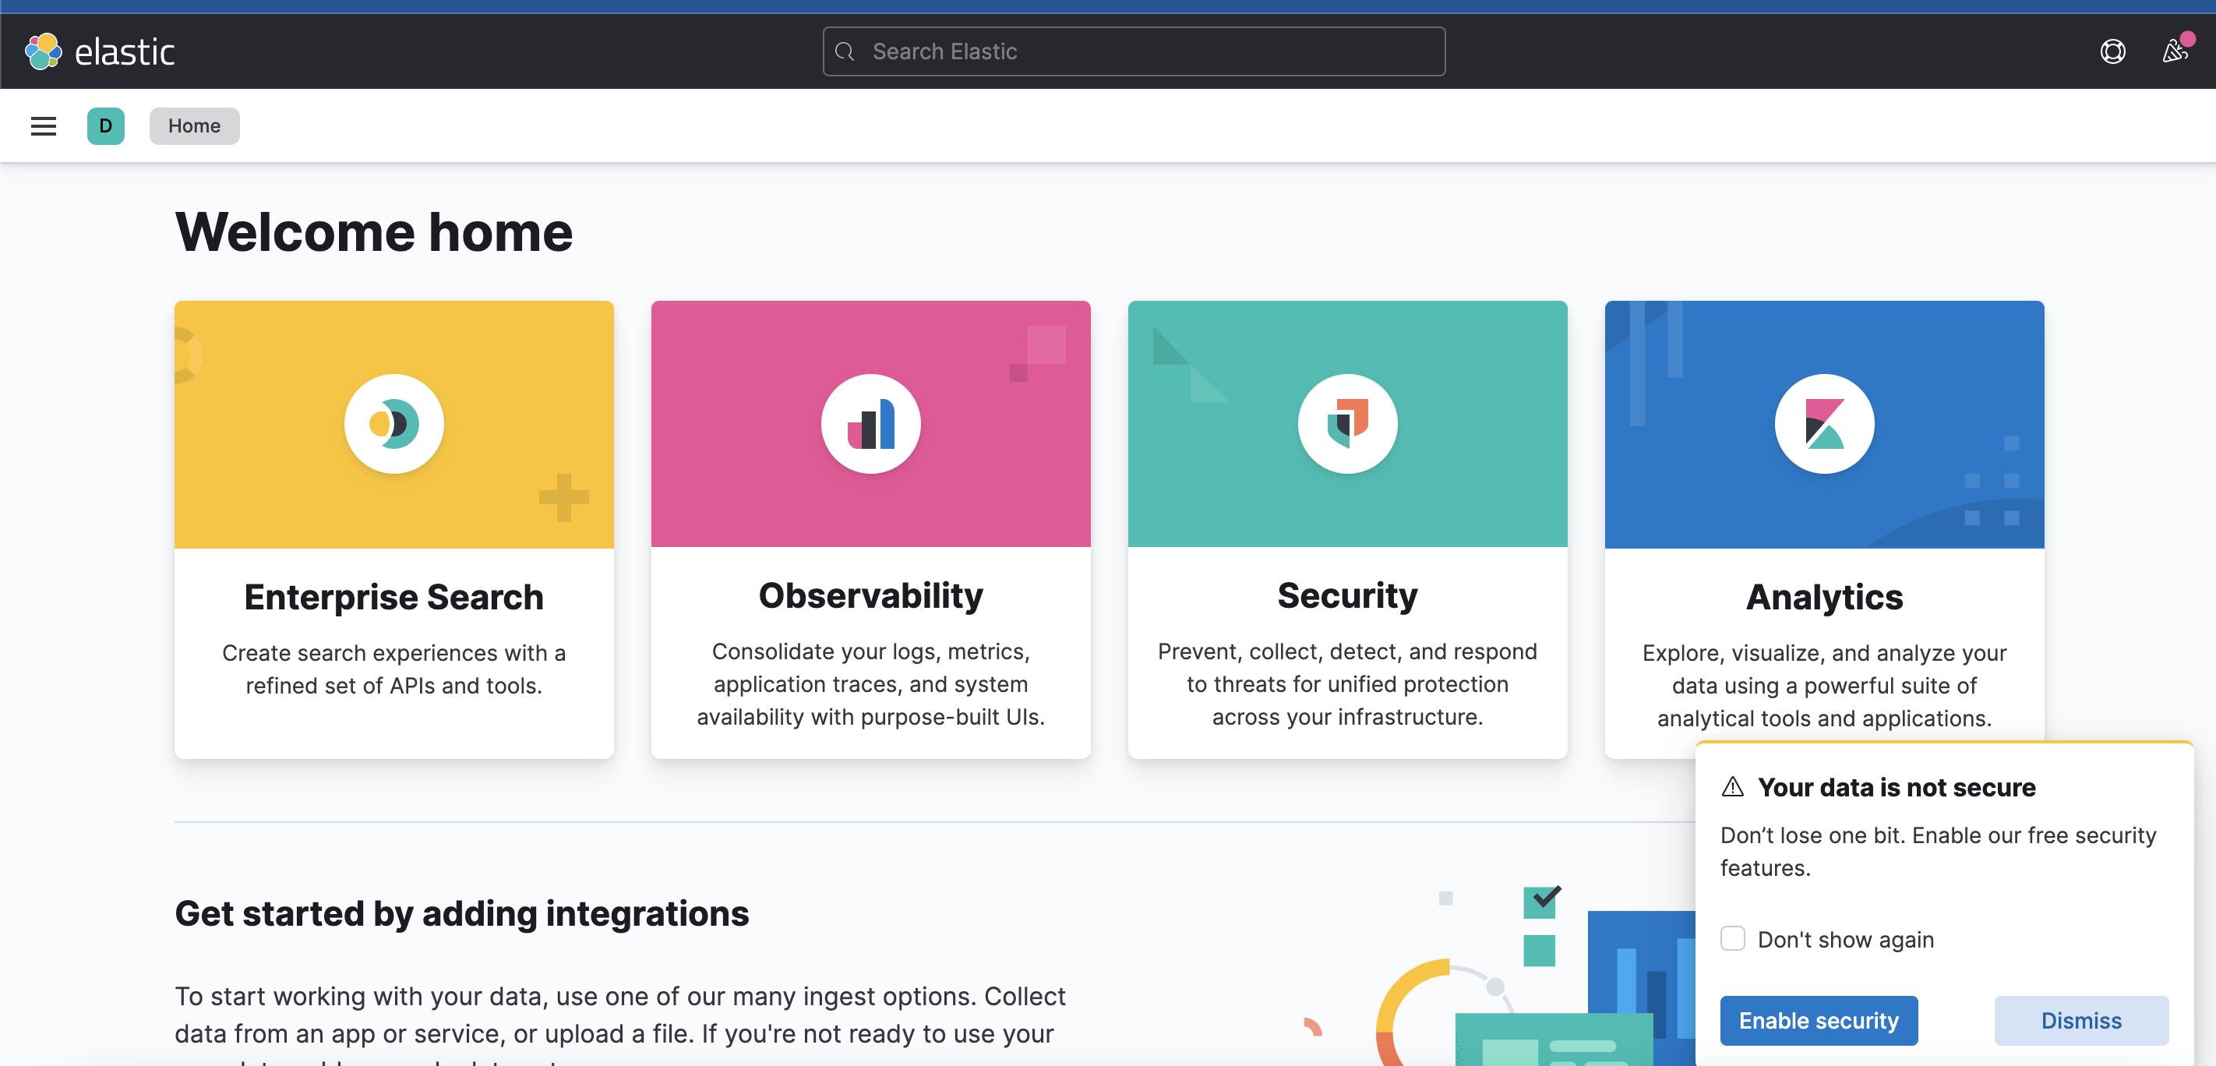This screenshot has width=2216, height=1066.
Task: Click Enable security button
Action: pyautogui.click(x=1819, y=1020)
